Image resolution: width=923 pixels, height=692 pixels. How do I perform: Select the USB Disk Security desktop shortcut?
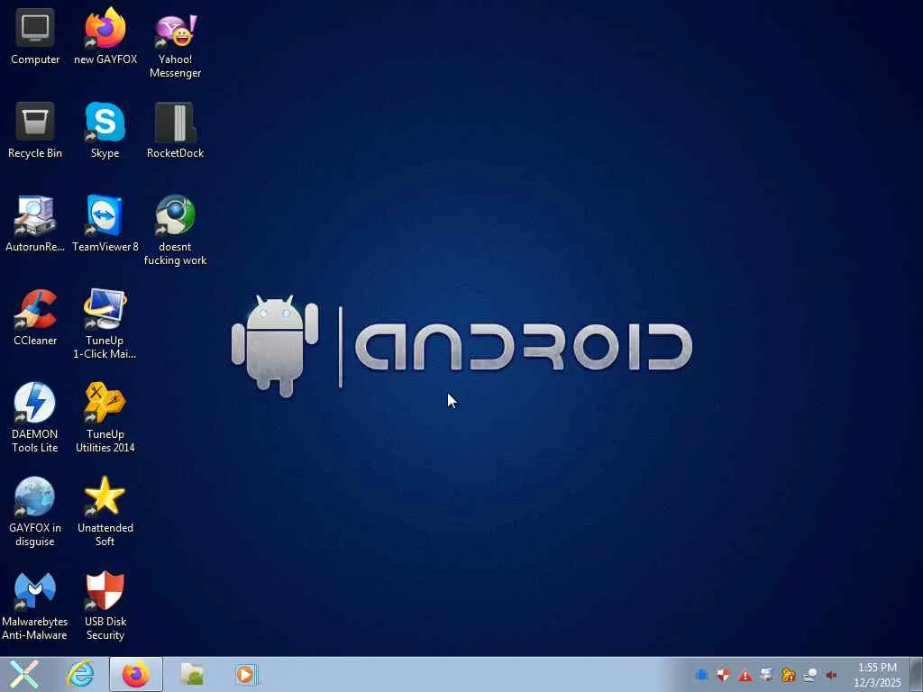[x=105, y=605]
